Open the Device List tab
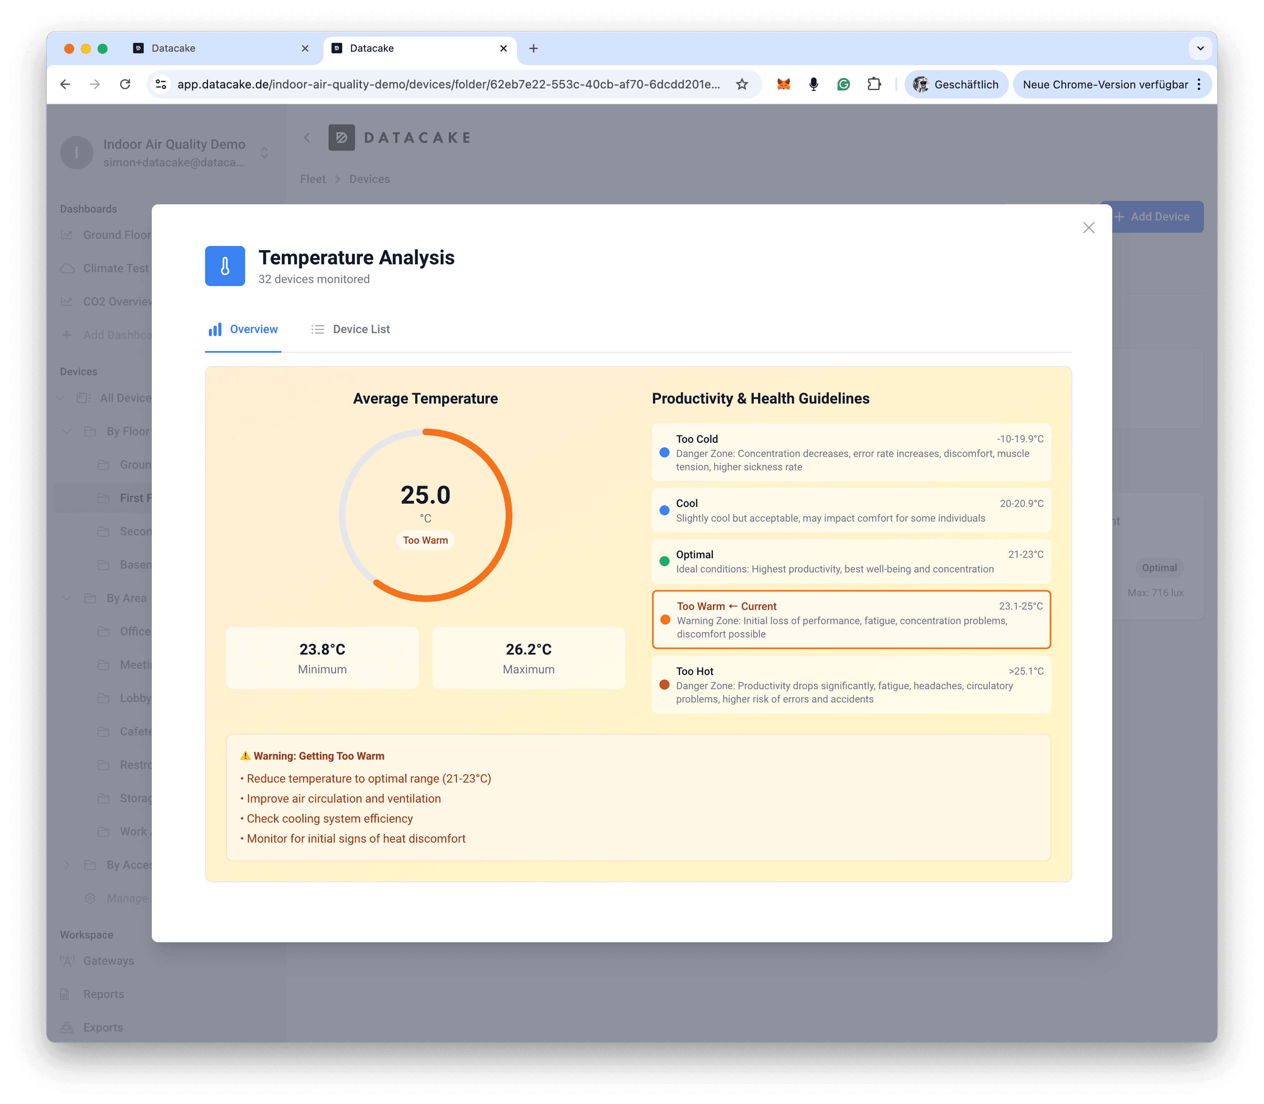Image resolution: width=1264 pixels, height=1104 pixels. point(351,330)
